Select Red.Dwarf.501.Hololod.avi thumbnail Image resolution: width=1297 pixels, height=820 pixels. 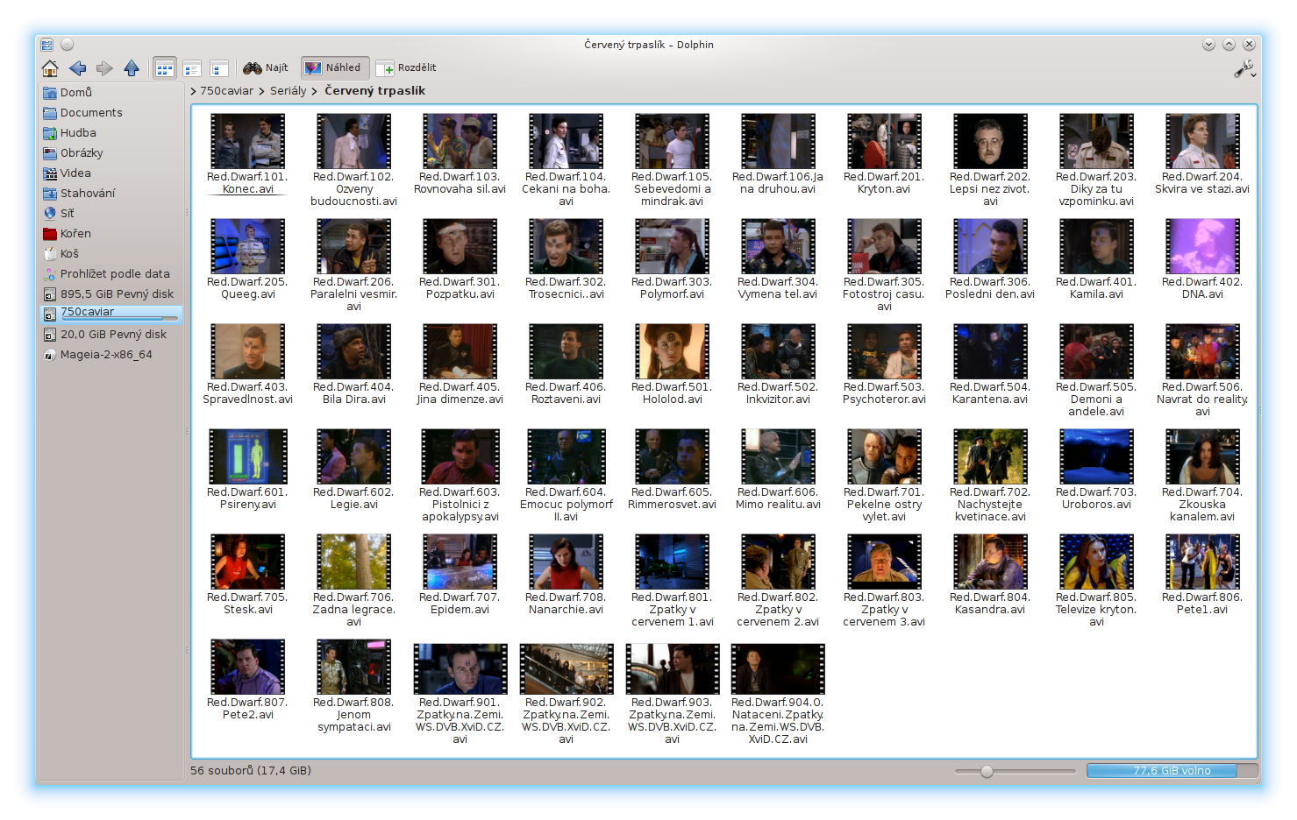[672, 351]
